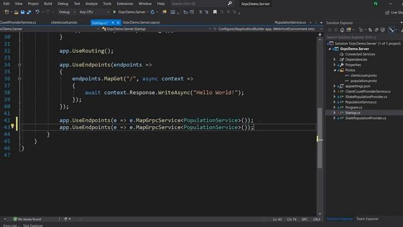Click the Live Share button
The width and height of the screenshot is (403, 227).
(x=394, y=13)
